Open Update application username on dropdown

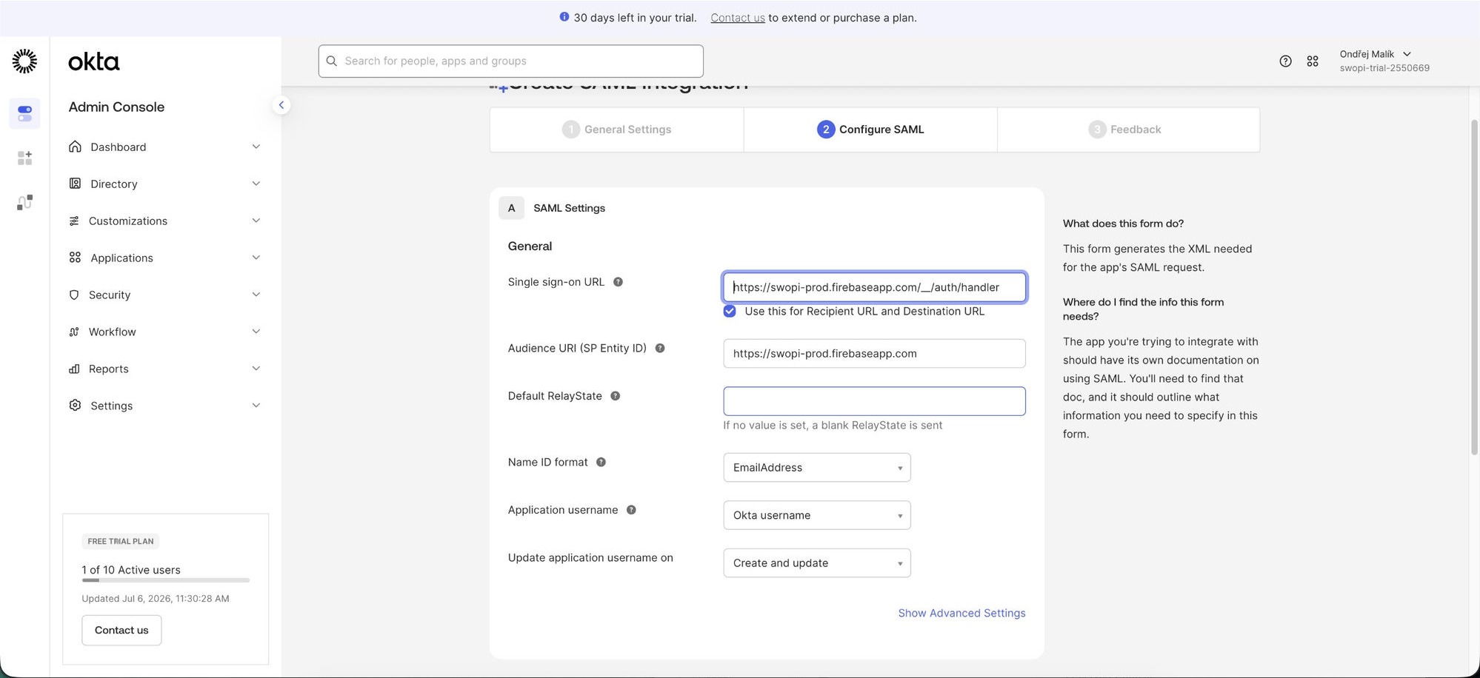click(x=817, y=563)
